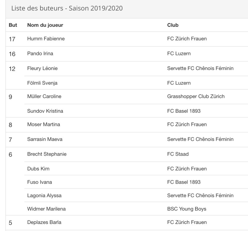Open Sundov Kristina's entry
Screen dimensions: 248x231
pos(45,111)
